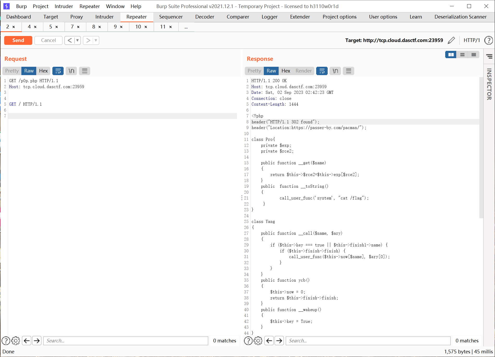The height and width of the screenshot is (357, 495).
Task: Switch to top-bottom stacked layout view
Action: tap(462, 55)
